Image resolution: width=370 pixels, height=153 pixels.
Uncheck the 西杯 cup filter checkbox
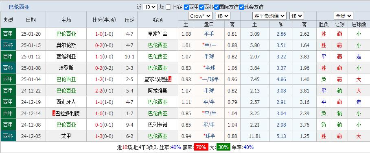pyautogui.click(x=201, y=7)
